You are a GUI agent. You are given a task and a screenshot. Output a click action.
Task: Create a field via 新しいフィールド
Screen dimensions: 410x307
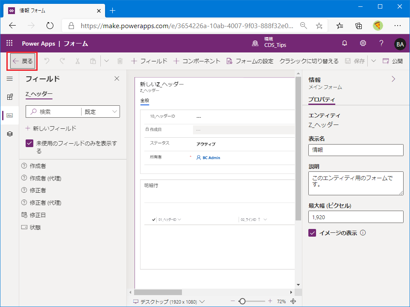(51, 128)
